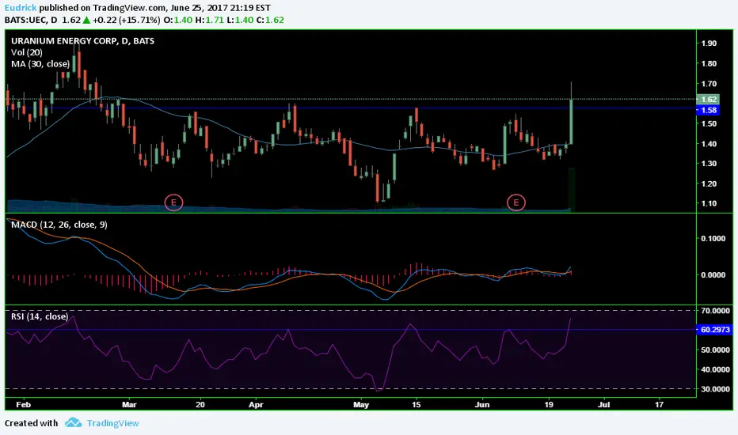Screen dimensions: 738x435
Task: Select the URANIUM ENERGY CORP chart title
Action: [82, 41]
